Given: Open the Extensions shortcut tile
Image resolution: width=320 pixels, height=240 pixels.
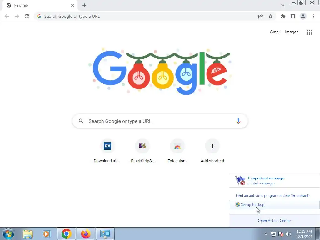Looking at the screenshot, I should (177, 151).
